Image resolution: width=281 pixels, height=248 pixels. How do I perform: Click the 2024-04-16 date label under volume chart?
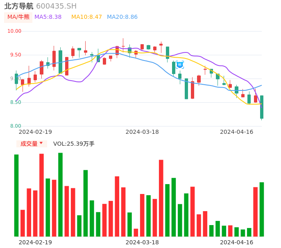(236, 242)
